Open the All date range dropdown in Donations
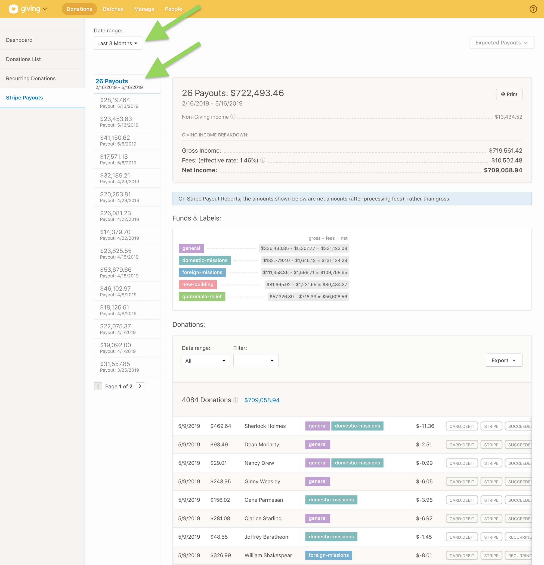The height and width of the screenshot is (565, 544). [x=205, y=361]
